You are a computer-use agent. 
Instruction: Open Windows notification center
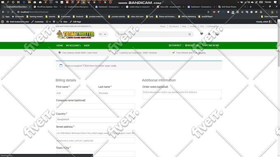tap(275, 2)
